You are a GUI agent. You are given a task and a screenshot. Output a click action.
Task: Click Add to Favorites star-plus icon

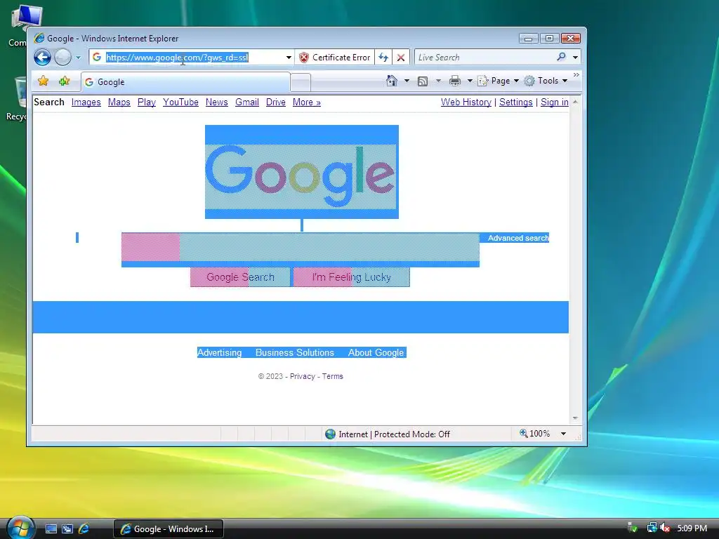click(64, 81)
